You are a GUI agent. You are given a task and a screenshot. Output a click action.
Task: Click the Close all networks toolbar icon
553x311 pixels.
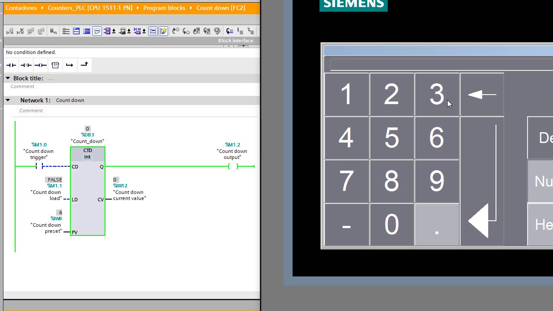click(86, 31)
